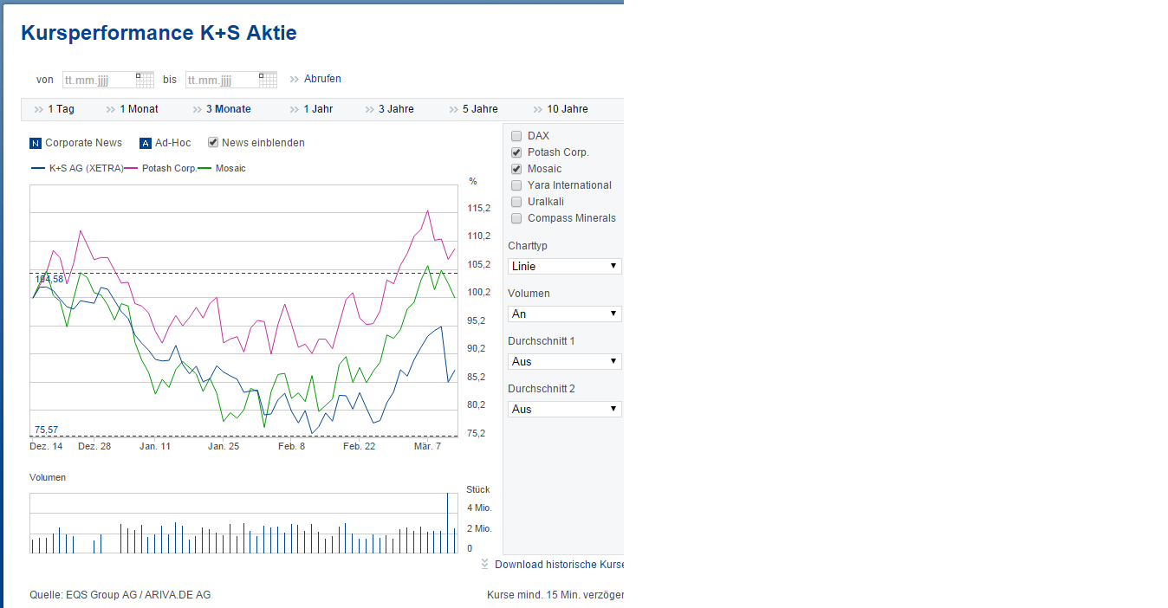Viewport: 1168px width, 608px height.
Task: Uncheck the Potash Corp. checkbox
Action: (x=516, y=152)
